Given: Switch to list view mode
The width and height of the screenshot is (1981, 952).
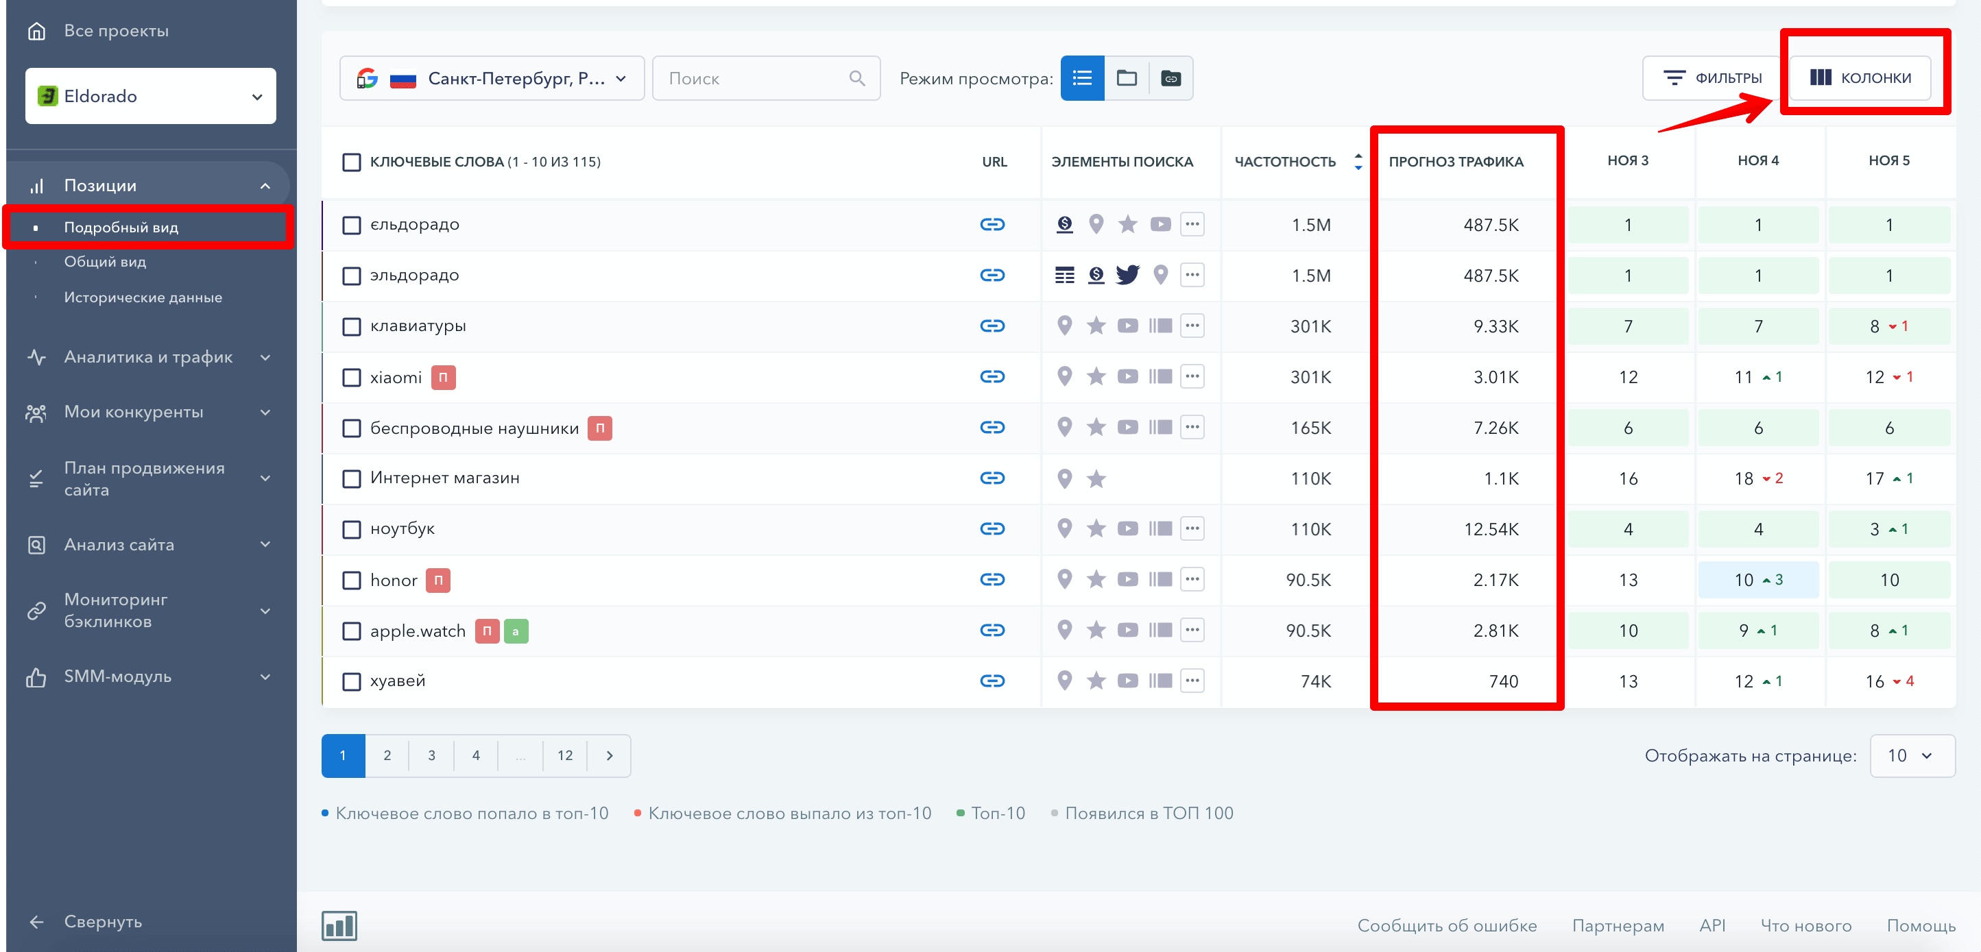Looking at the screenshot, I should click(x=1082, y=78).
